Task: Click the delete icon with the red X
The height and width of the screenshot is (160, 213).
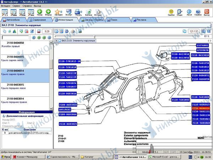Action: (x=27, y=31)
